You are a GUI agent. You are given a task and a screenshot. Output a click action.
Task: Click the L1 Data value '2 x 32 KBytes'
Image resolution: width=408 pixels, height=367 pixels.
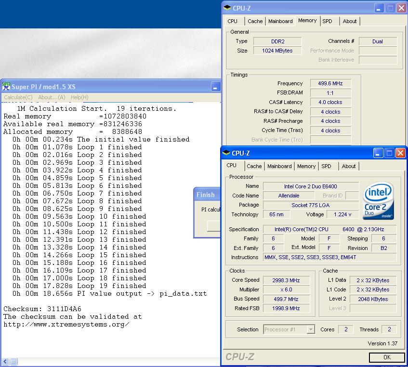coord(373,280)
